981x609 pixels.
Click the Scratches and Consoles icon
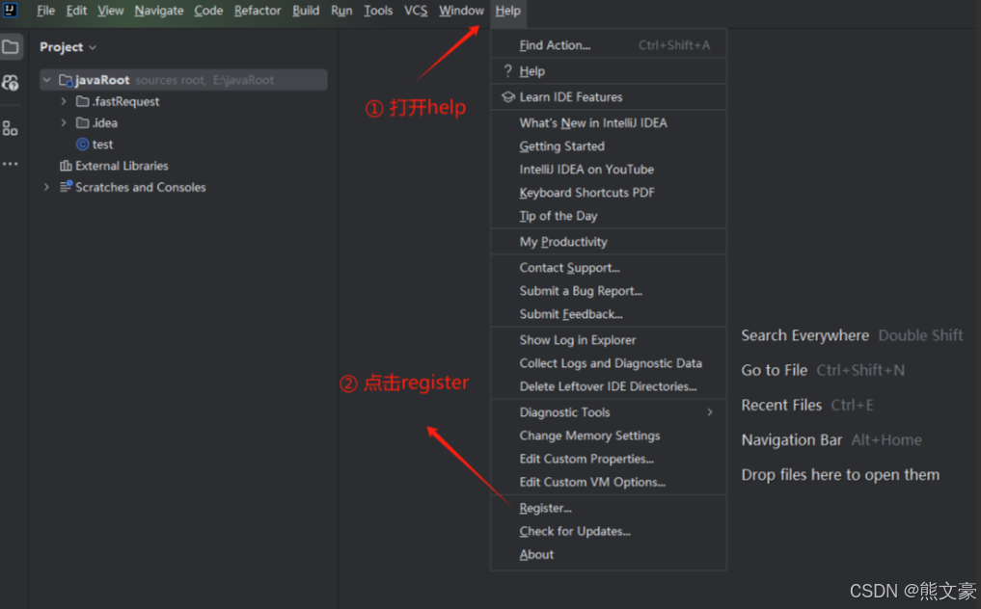tap(66, 187)
